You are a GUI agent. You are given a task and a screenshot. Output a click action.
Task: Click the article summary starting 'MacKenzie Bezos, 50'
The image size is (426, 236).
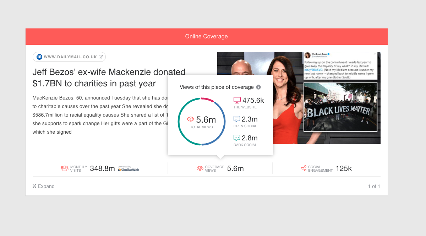point(100,115)
